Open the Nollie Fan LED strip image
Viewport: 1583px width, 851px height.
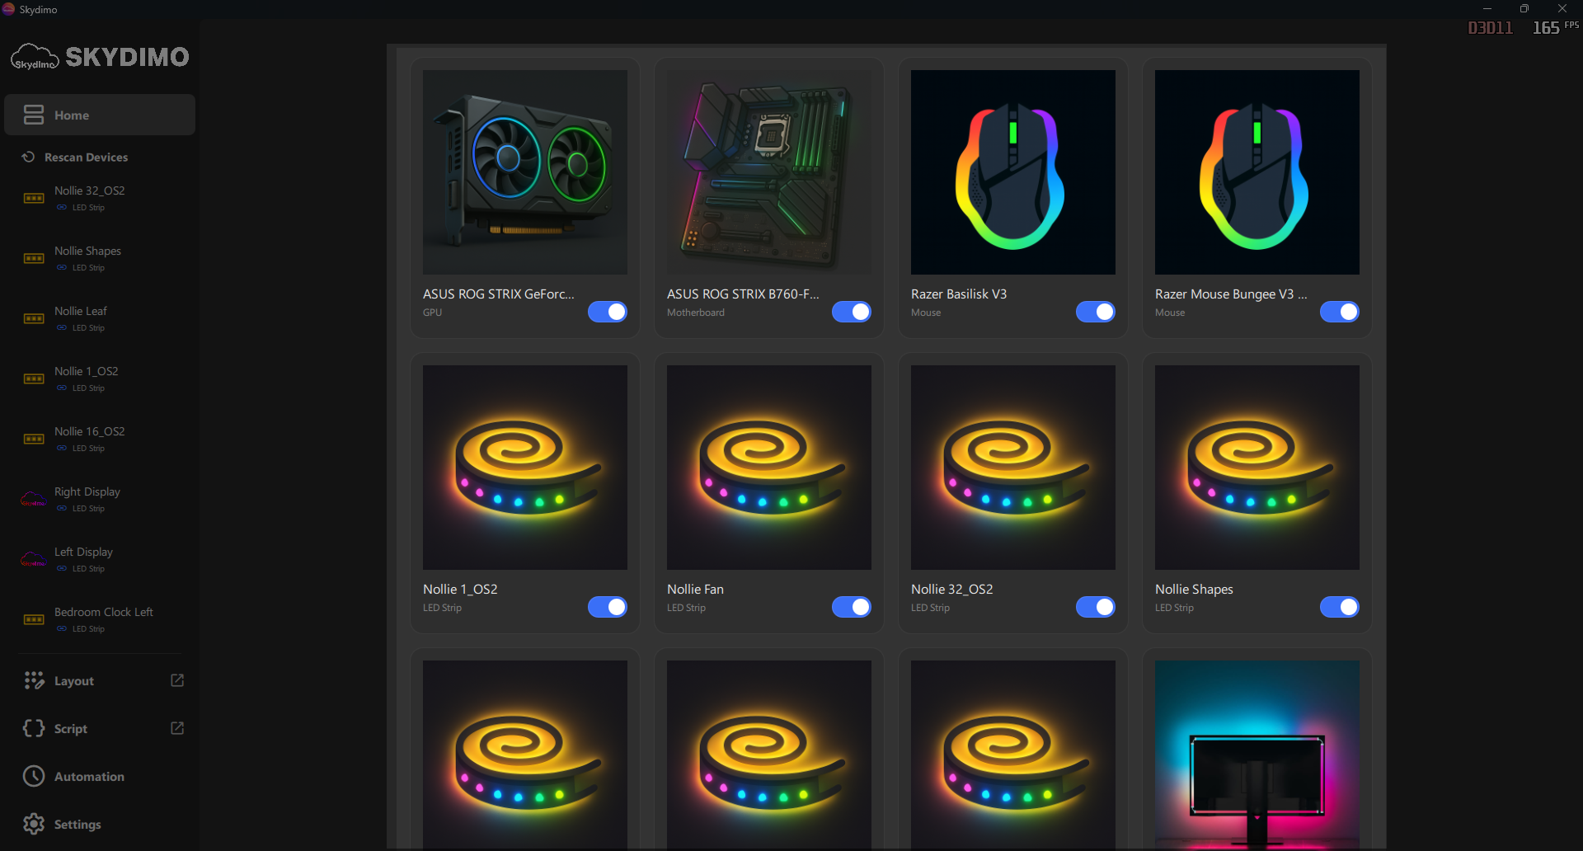pyautogui.click(x=769, y=468)
